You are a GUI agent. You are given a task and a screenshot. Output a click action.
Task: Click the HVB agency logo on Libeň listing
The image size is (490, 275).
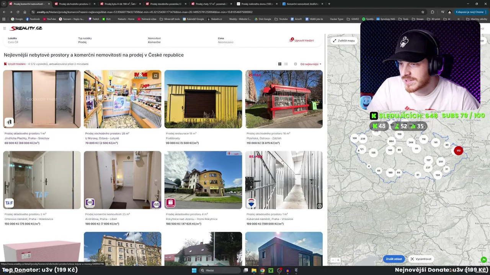click(x=90, y=203)
